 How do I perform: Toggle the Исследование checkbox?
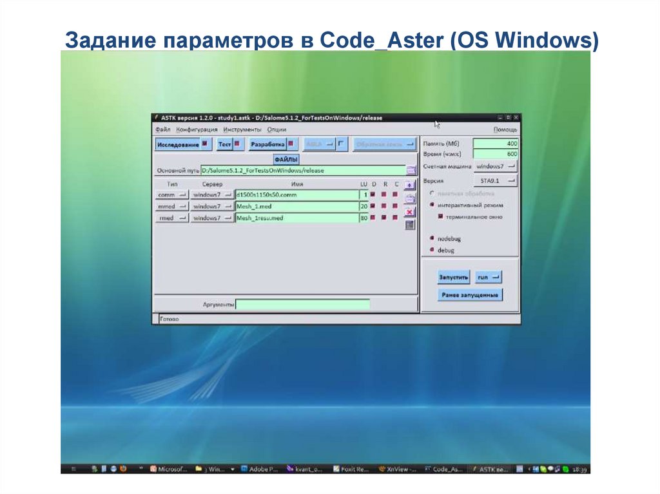205,144
